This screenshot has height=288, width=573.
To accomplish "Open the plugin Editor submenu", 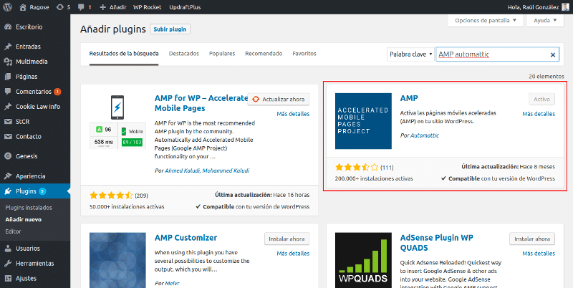I will pyautogui.click(x=13, y=231).
